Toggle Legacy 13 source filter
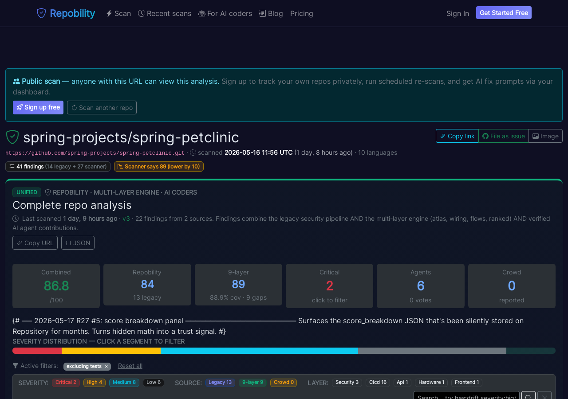The height and width of the screenshot is (399, 568). [x=220, y=382]
